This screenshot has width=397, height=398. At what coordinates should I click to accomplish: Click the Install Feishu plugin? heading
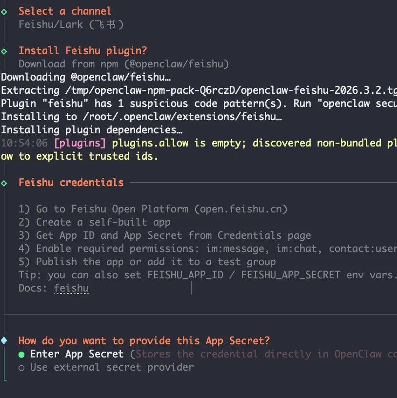[82, 51]
